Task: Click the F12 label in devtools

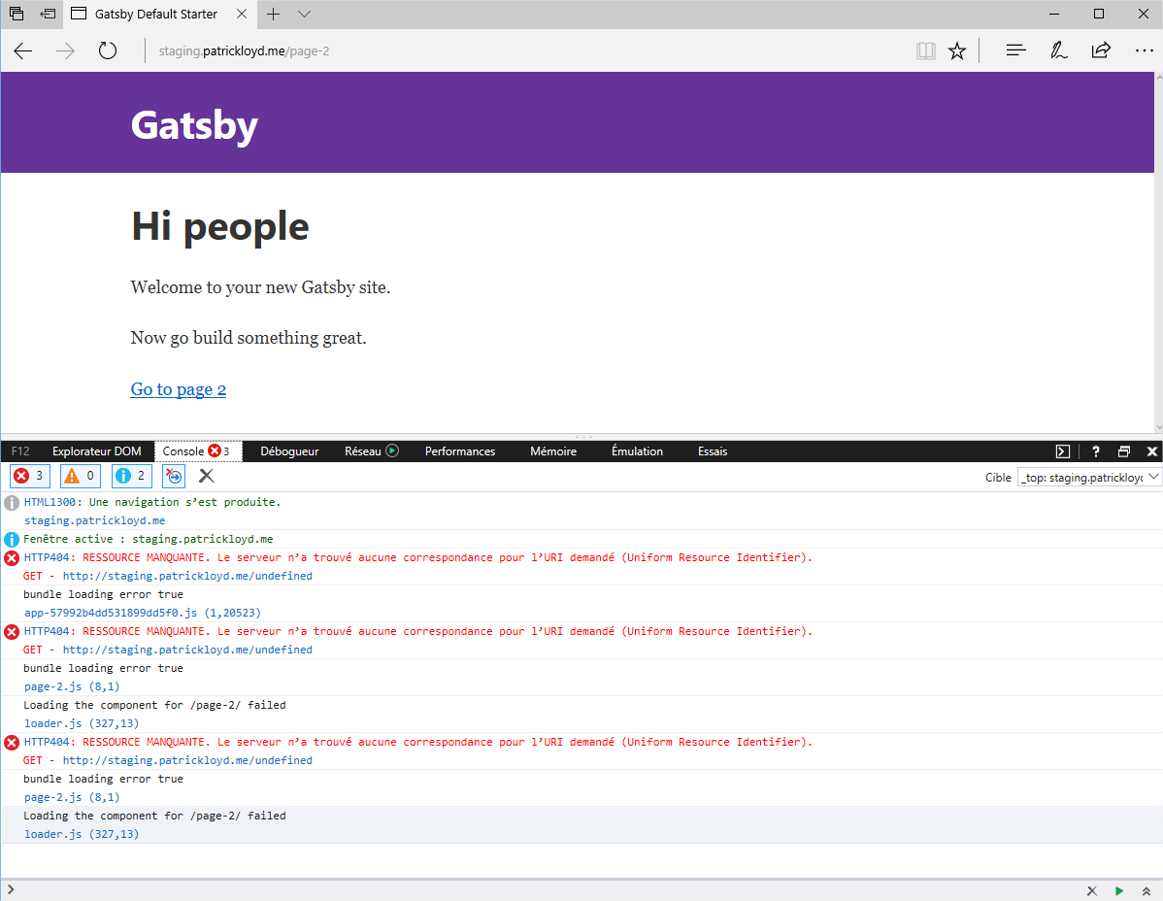Action: (20, 450)
